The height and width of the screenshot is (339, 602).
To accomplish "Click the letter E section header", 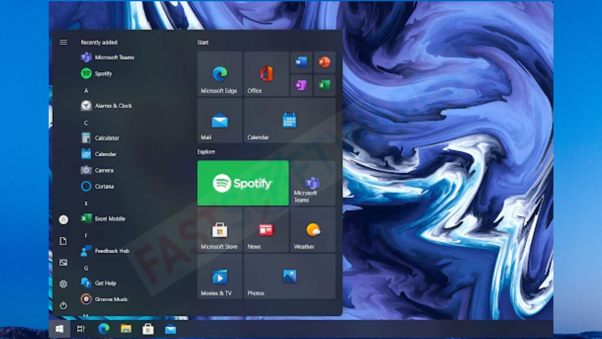I will point(86,203).
